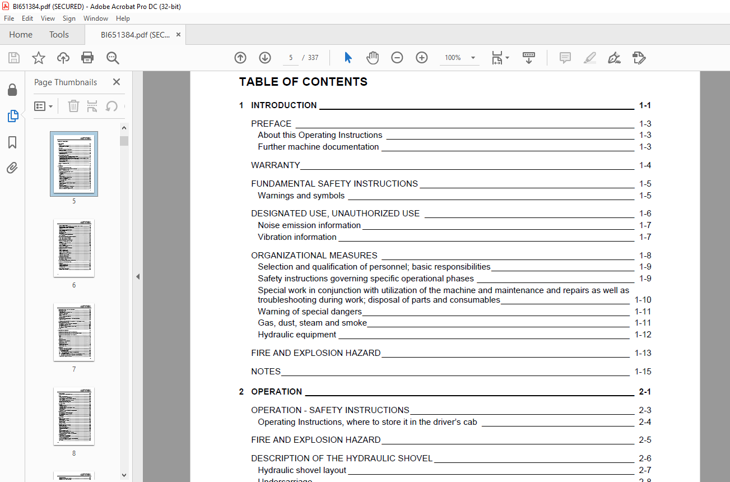This screenshot has width=730, height=482.
Task: Click the page number input field
Action: click(290, 58)
